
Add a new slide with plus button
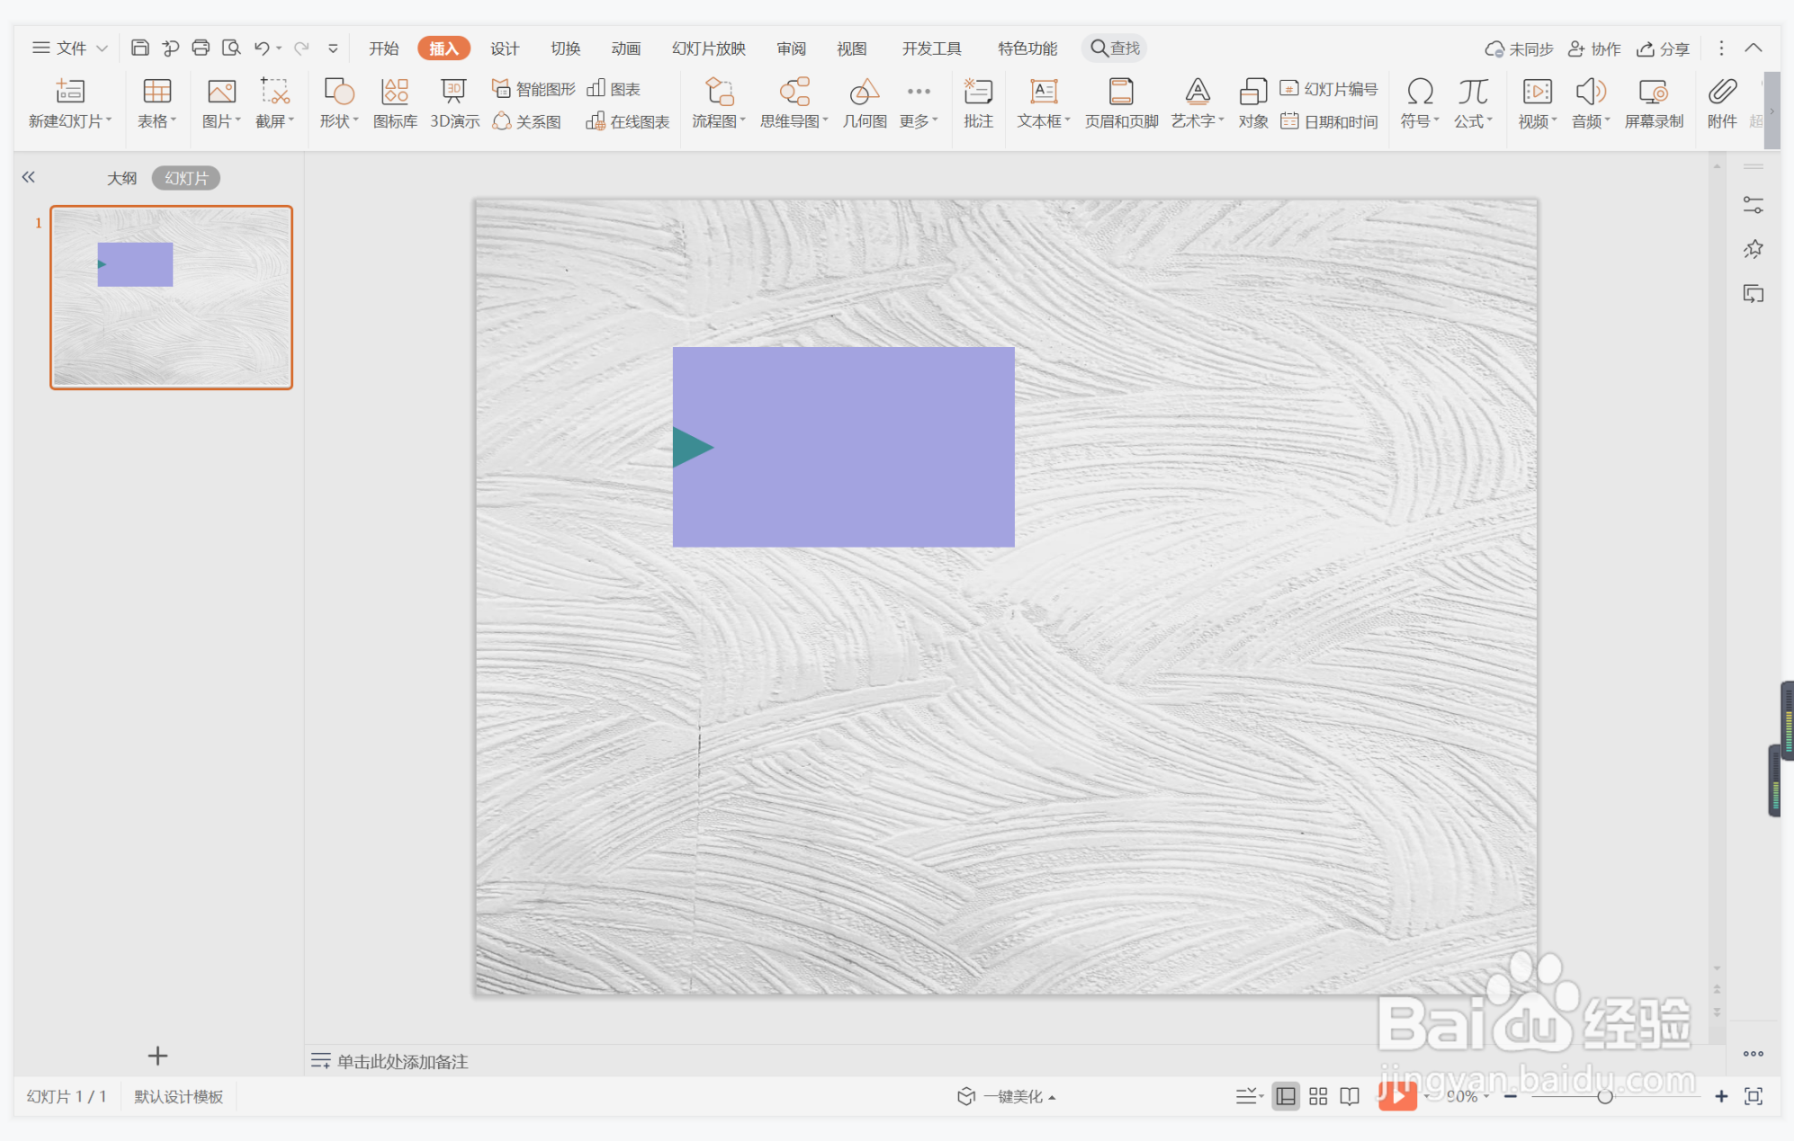[x=157, y=1055]
